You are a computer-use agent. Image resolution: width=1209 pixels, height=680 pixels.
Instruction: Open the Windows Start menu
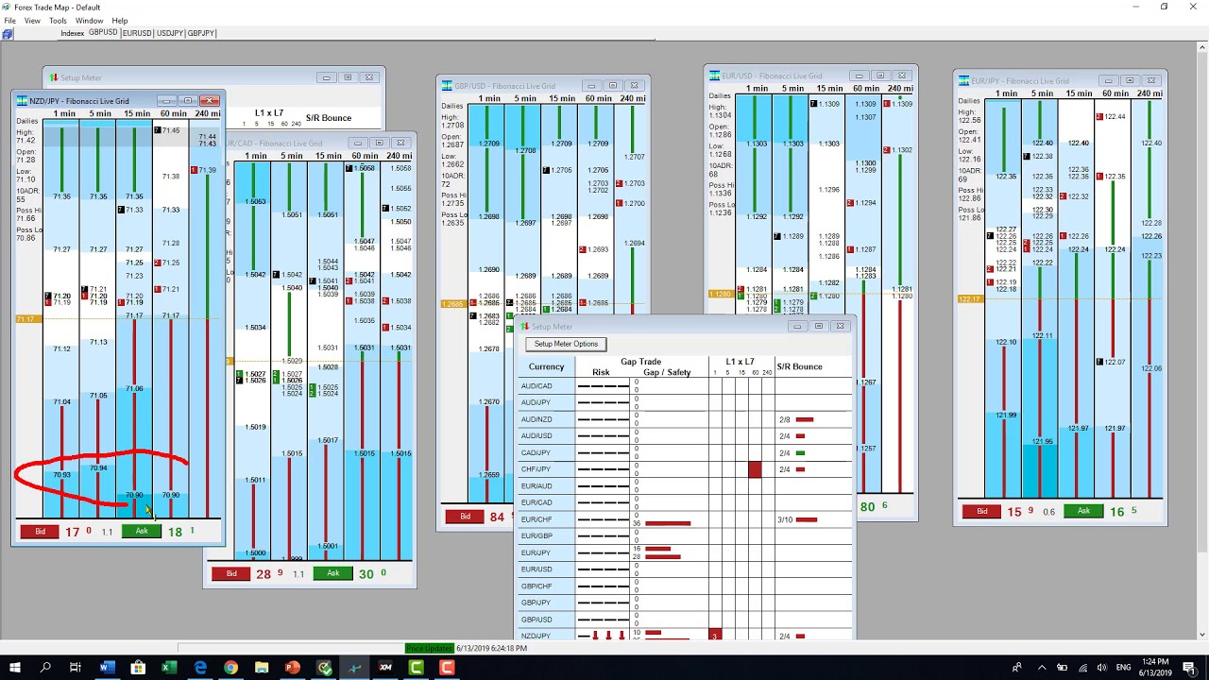click(15, 668)
